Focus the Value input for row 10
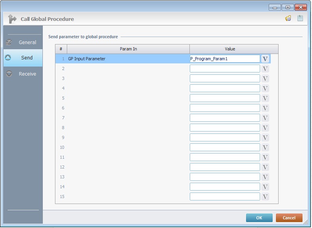The height and width of the screenshot is (228, 312). coord(224,147)
